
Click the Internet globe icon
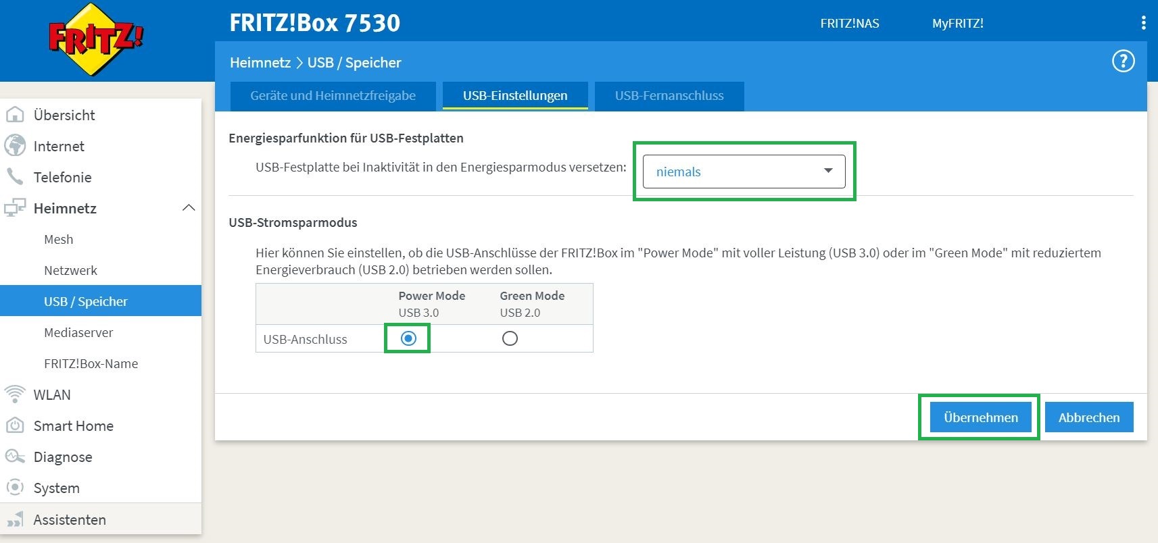pos(14,146)
